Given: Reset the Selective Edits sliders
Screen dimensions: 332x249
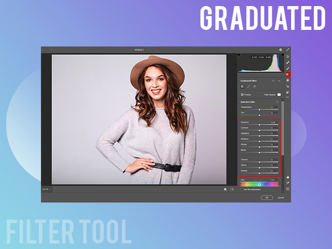Looking at the screenshot, I should (x=277, y=102).
